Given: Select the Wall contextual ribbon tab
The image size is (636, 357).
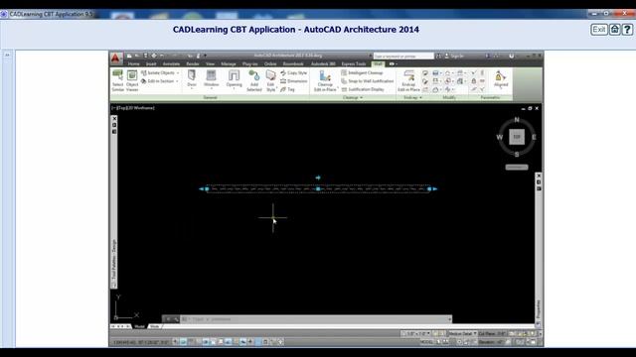Looking at the screenshot, I should point(378,63).
